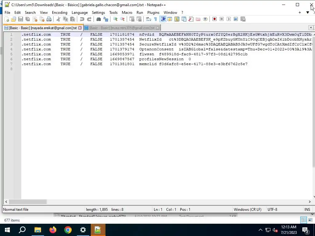Image resolution: width=315 pixels, height=236 pixels.
Task: Open the Settings menu
Action: pos(98,12)
